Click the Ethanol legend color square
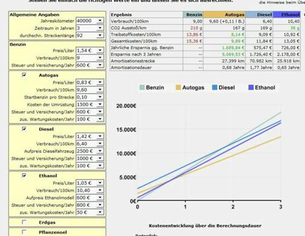Image resolution: width=305 pixels, height=236 pixels. (x=251, y=87)
